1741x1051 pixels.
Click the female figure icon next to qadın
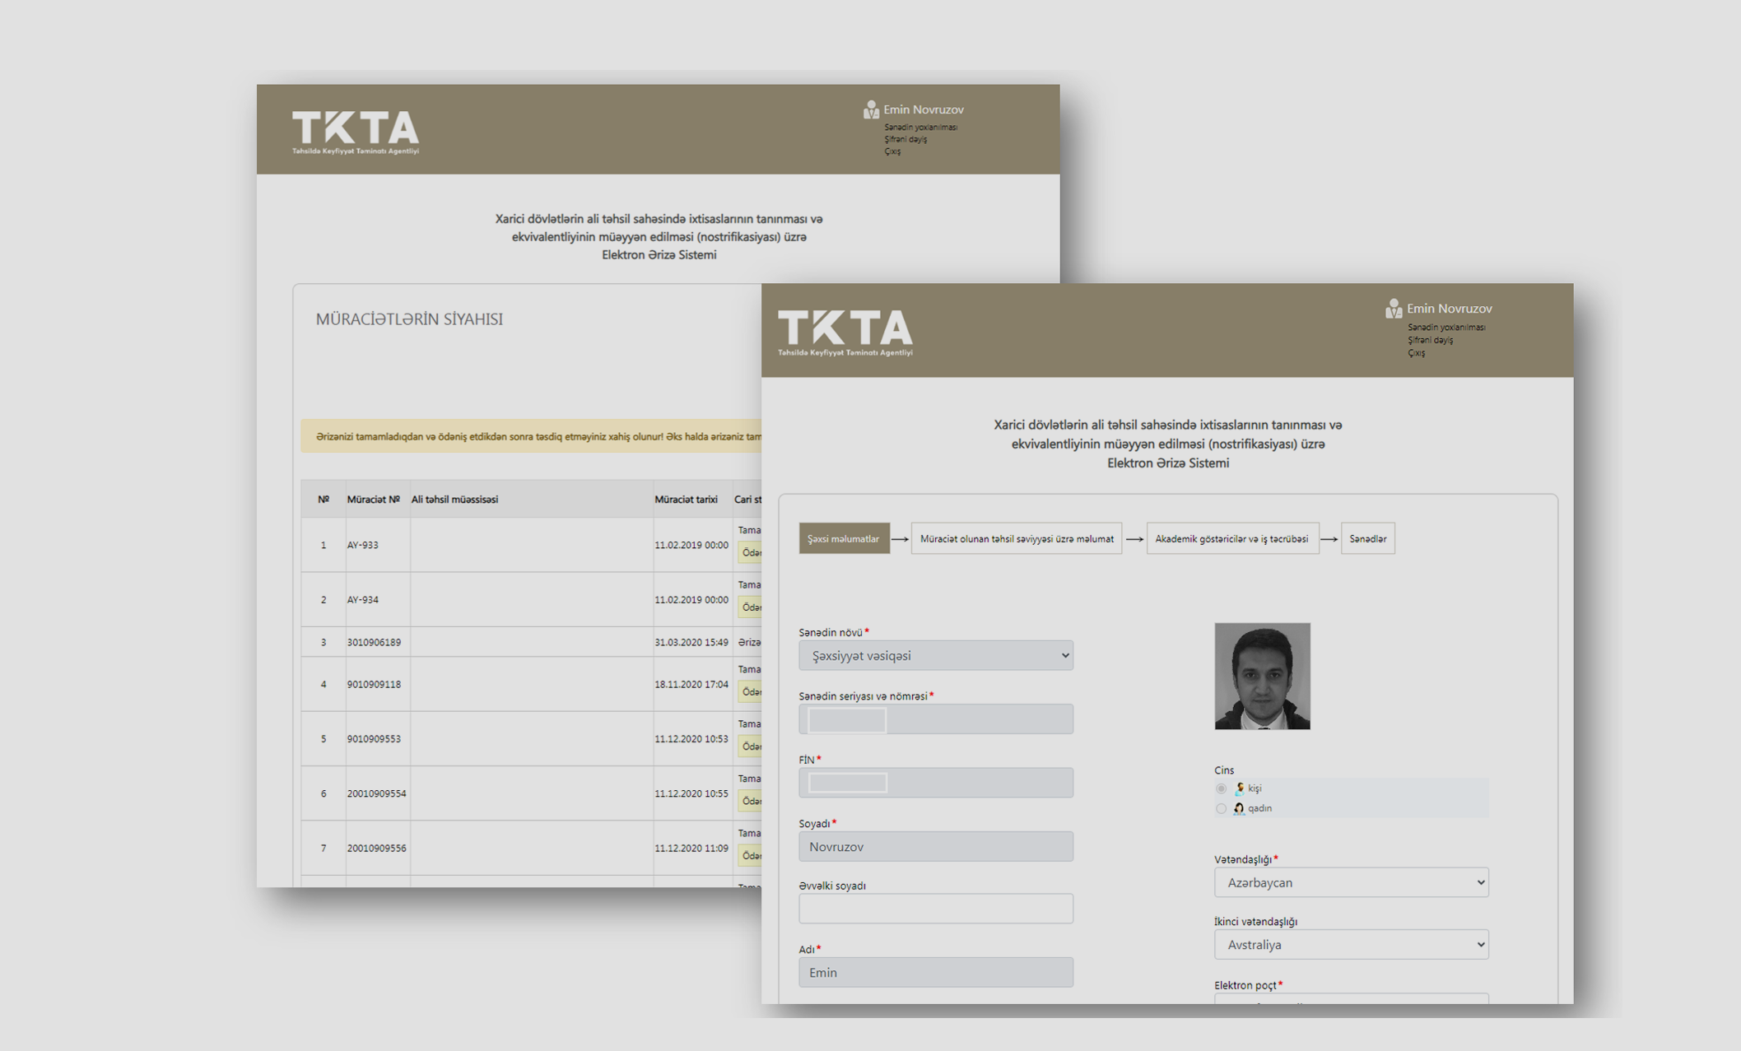[1238, 808]
